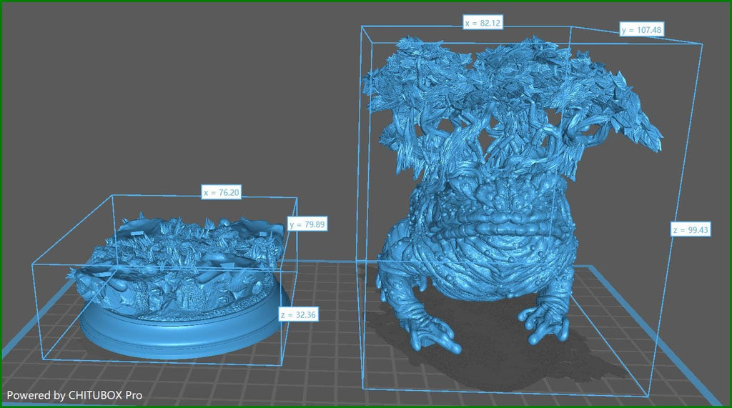Click the x = 82.12 dimension label
This screenshot has width=732, height=408.
pyautogui.click(x=483, y=24)
